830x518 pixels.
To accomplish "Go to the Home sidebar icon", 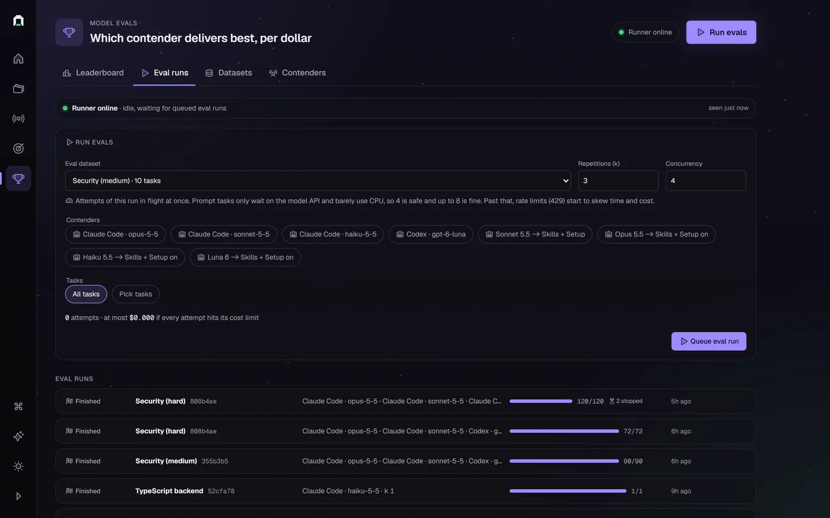I will pos(18,59).
